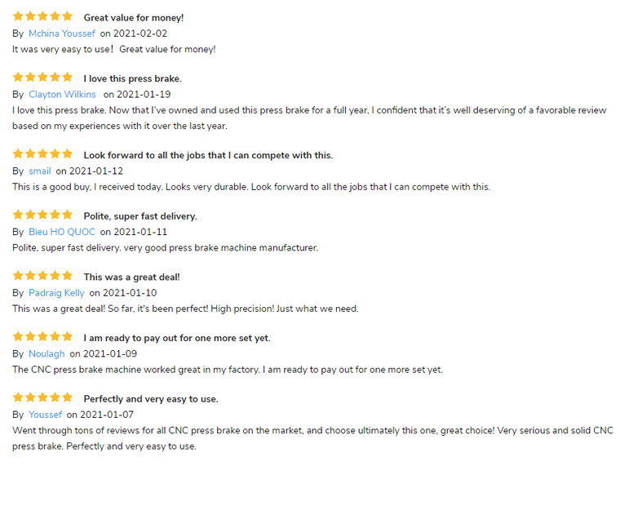Click the Mchina Youssef reviewer name
The height and width of the screenshot is (506, 620).
click(62, 33)
